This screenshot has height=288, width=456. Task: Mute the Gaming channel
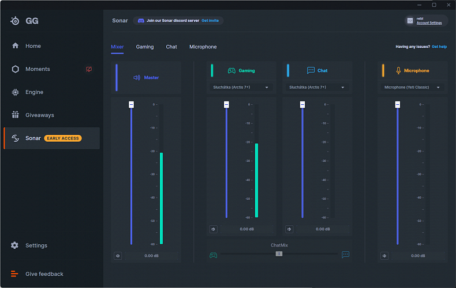(x=214, y=229)
